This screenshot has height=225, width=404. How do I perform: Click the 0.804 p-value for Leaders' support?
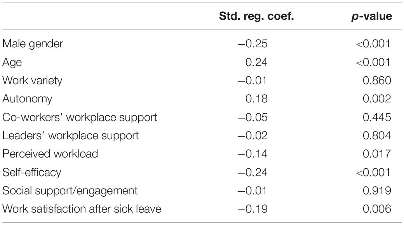(377, 136)
